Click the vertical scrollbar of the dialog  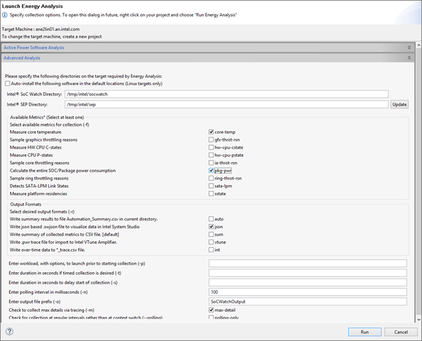point(417,197)
